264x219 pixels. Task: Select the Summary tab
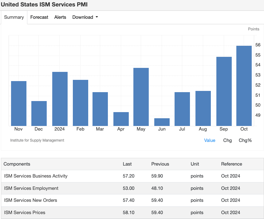[14, 17]
